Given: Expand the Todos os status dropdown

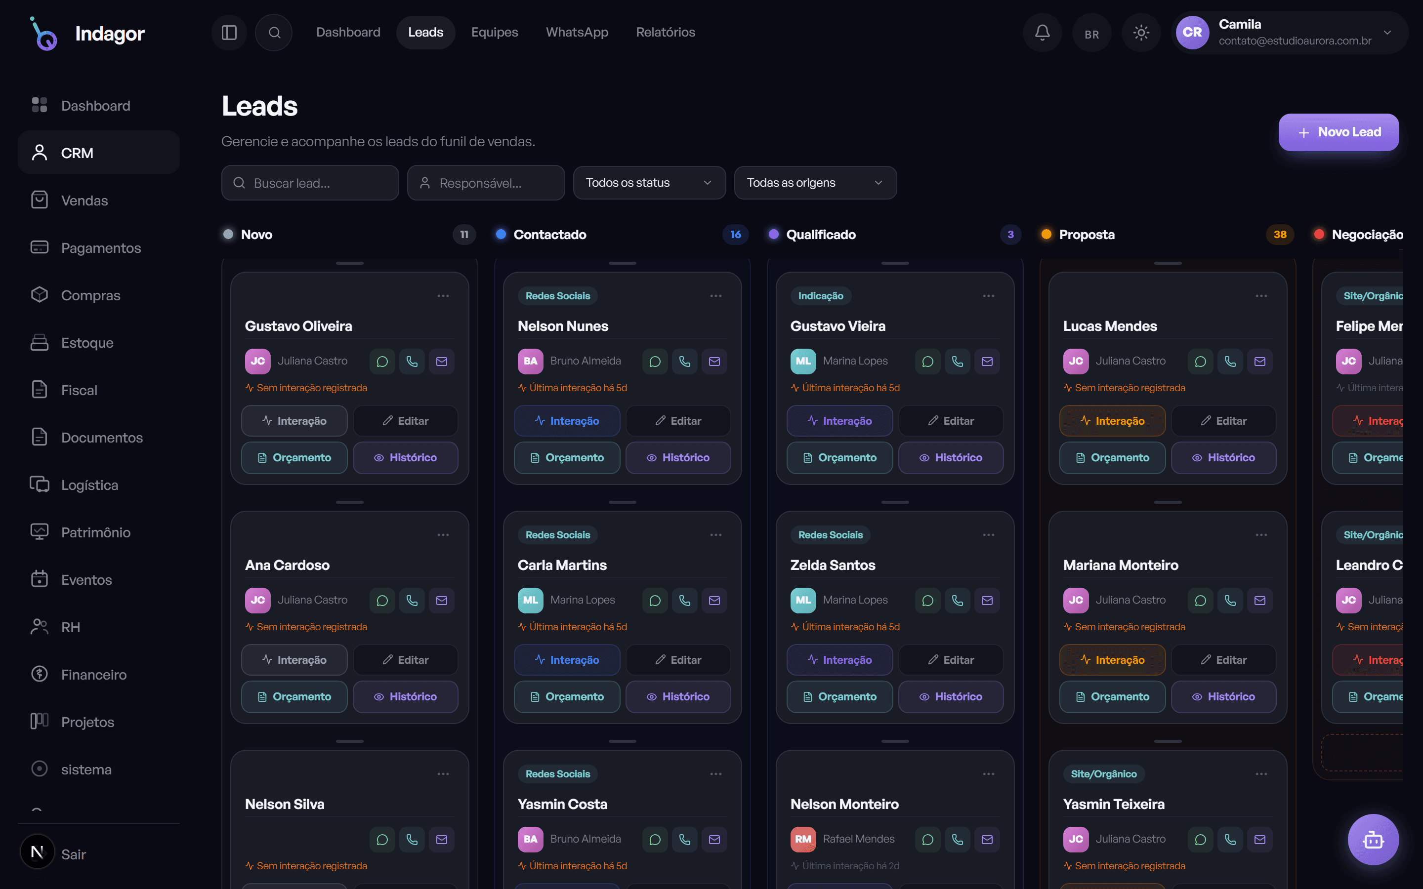Looking at the screenshot, I should tap(649, 183).
